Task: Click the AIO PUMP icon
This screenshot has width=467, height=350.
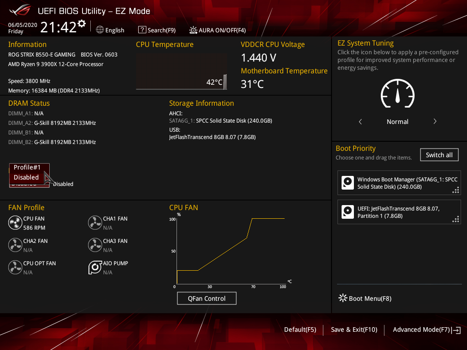Action: [95, 267]
